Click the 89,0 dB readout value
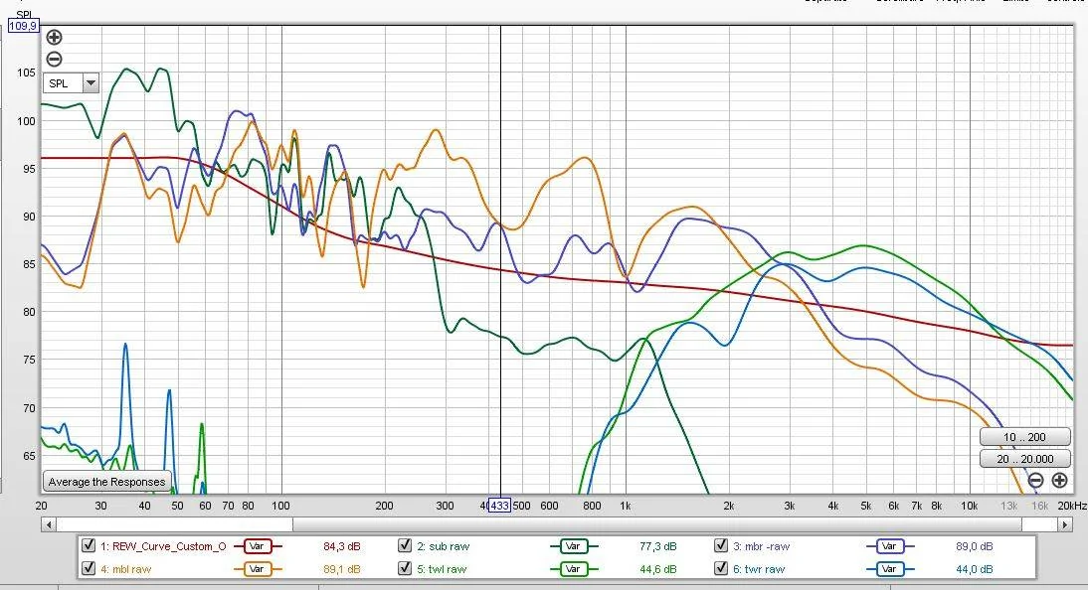 975,546
